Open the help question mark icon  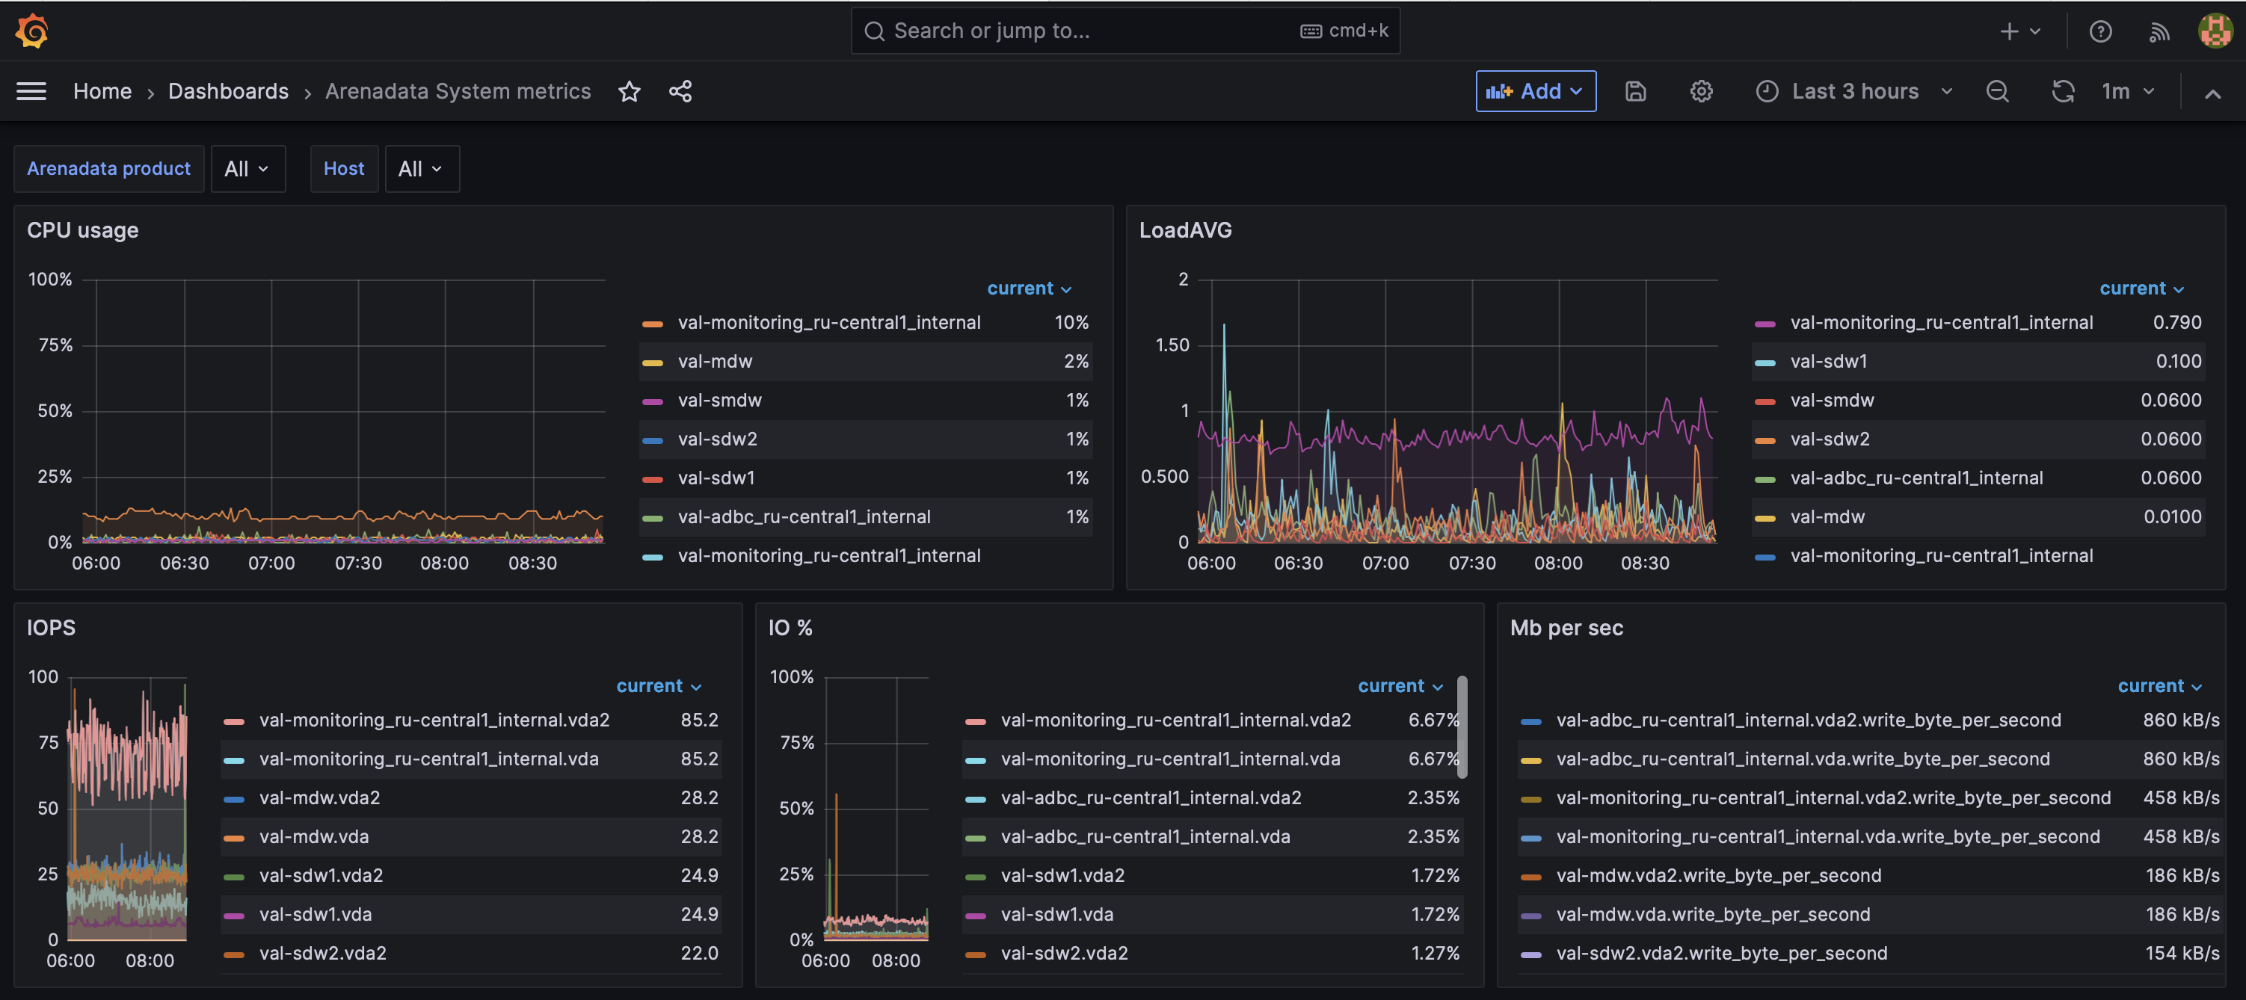2099,31
